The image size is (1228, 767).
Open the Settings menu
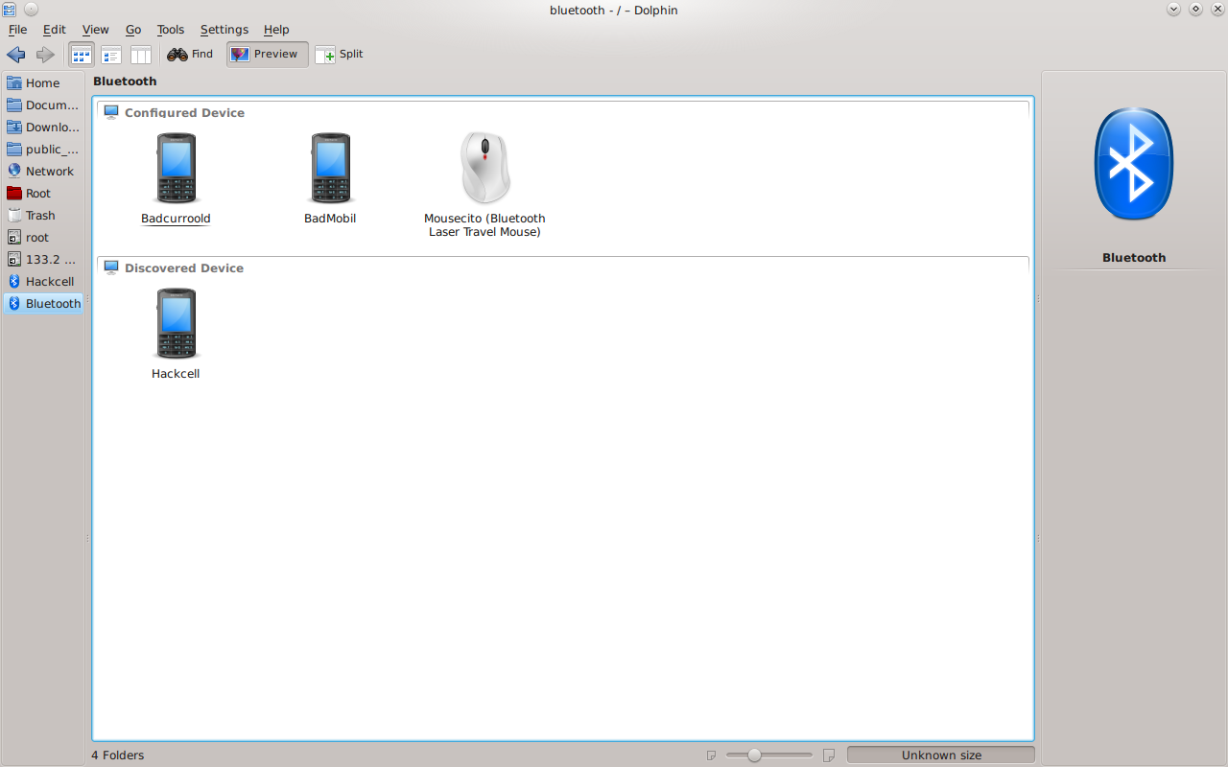224,30
